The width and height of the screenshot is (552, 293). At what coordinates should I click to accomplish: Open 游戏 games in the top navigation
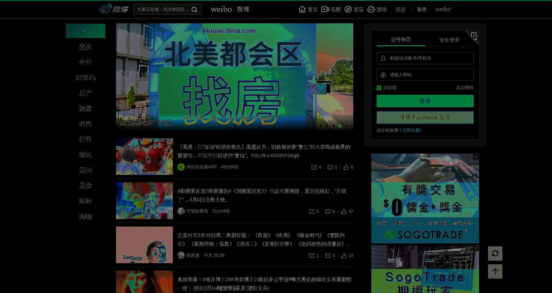click(377, 9)
